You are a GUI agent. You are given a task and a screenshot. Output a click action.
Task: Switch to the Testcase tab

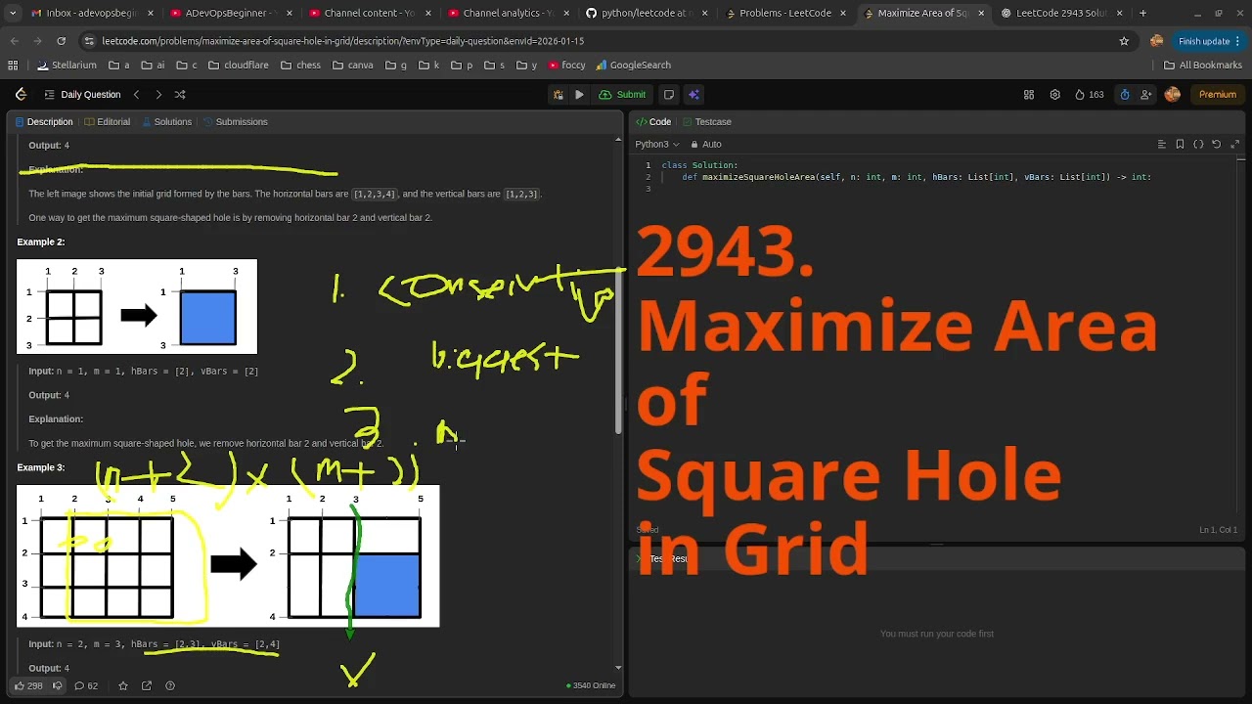click(x=706, y=122)
